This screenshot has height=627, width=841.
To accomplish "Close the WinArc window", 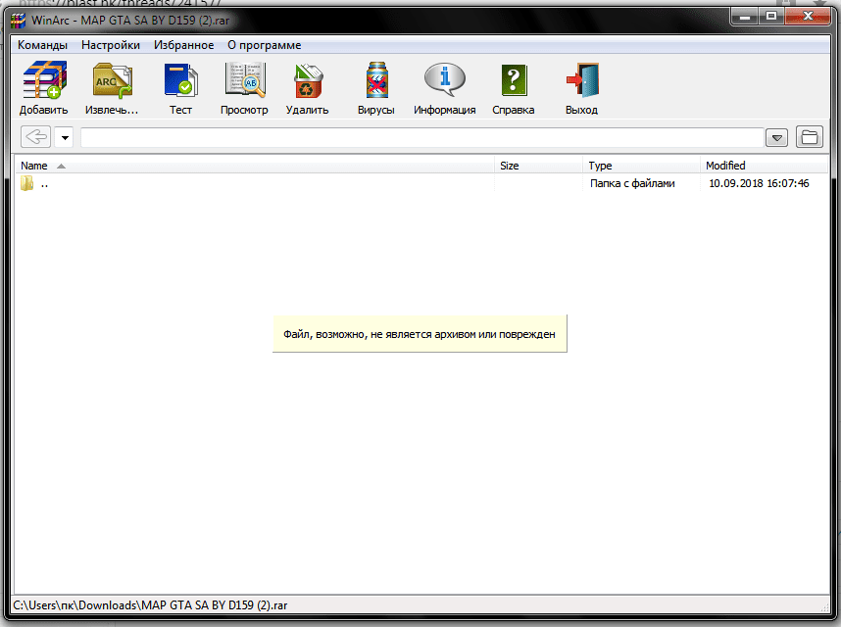I will tap(808, 16).
